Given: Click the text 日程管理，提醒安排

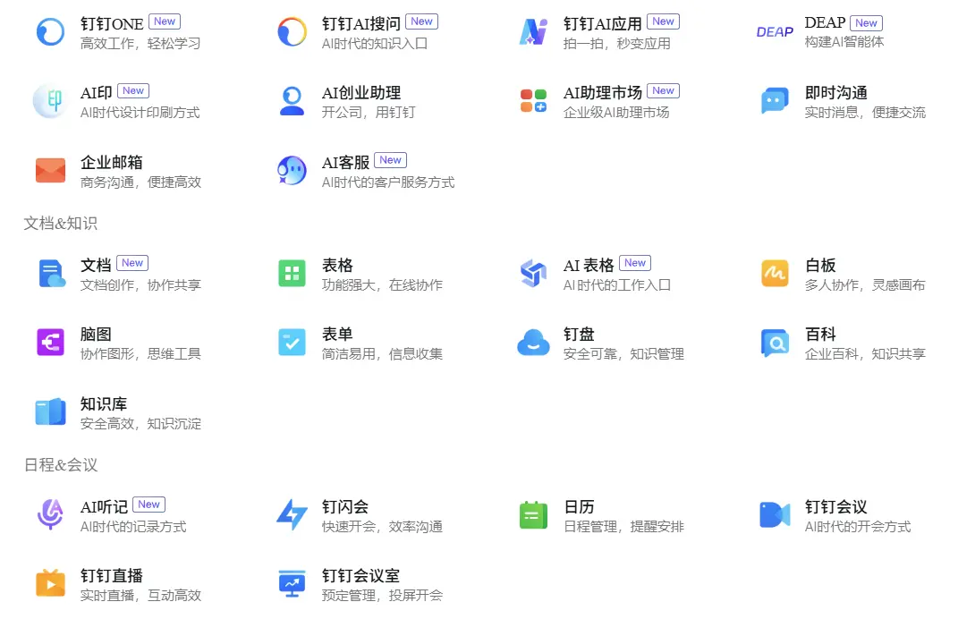Looking at the screenshot, I should (623, 527).
